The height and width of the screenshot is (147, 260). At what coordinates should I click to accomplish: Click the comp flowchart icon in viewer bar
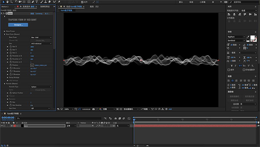(x=163, y=109)
